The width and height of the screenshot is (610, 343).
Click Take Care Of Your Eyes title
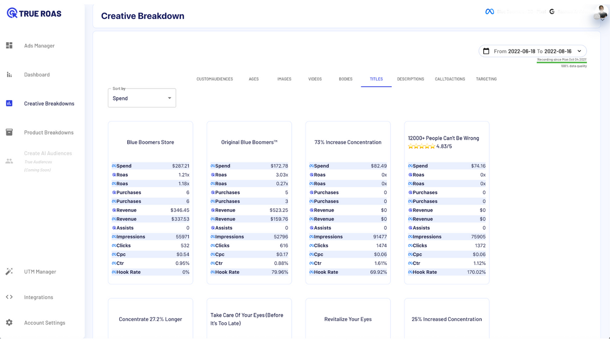point(247,319)
